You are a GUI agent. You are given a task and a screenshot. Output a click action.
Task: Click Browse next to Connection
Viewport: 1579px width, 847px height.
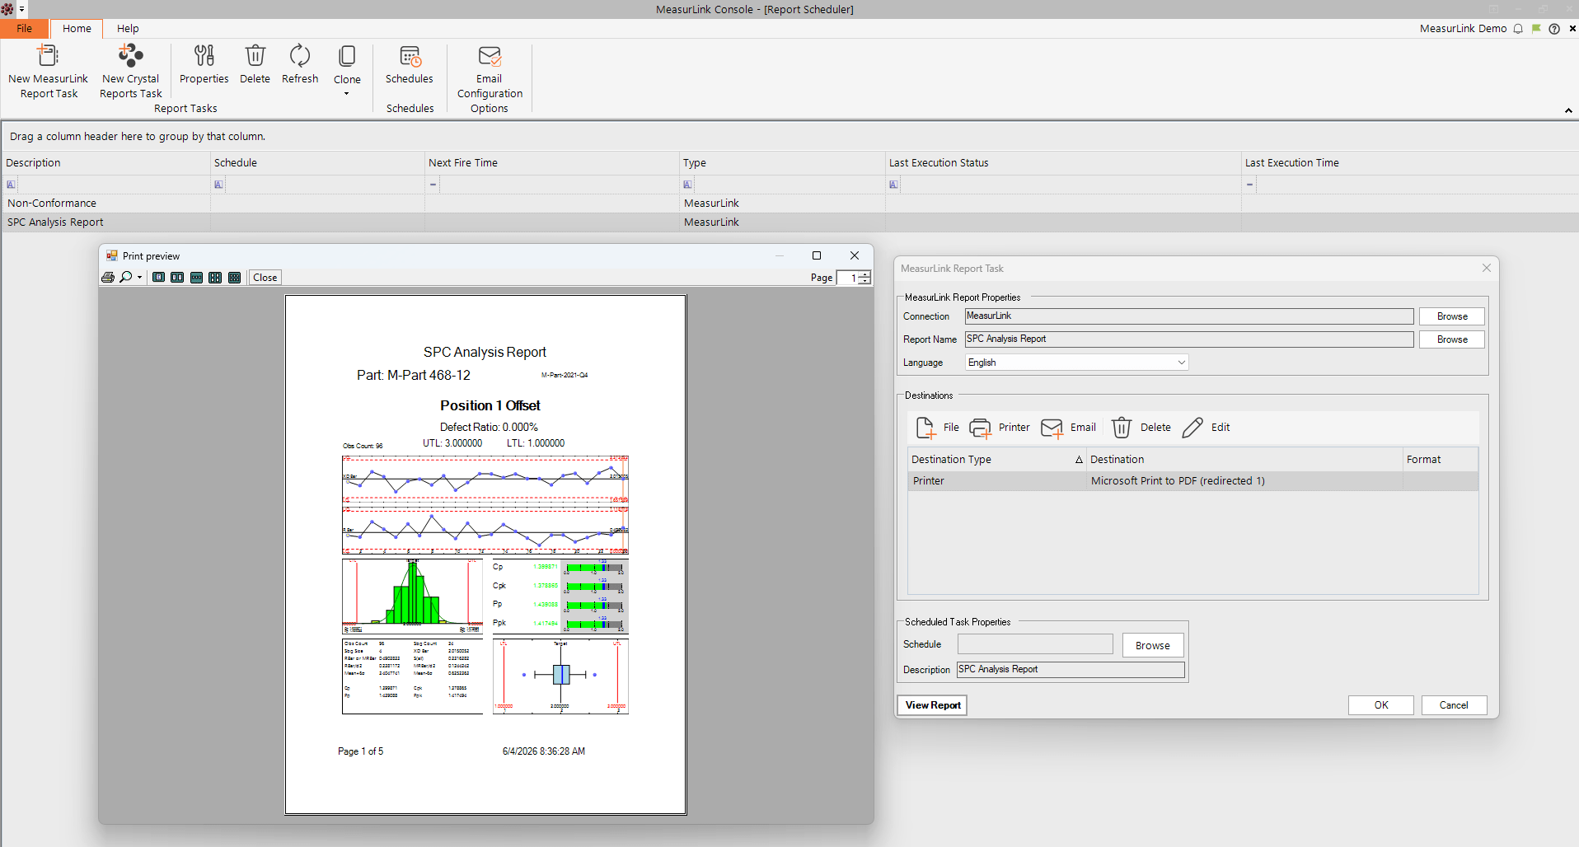1451,316
